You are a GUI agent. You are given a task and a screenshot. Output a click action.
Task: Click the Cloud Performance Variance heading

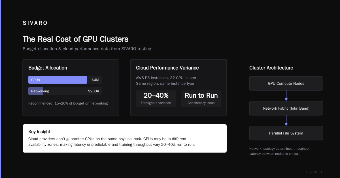(167, 68)
